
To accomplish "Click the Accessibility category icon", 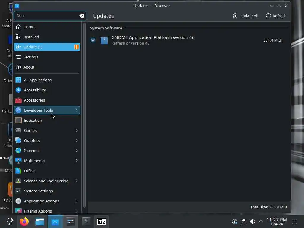I will coord(18,90).
